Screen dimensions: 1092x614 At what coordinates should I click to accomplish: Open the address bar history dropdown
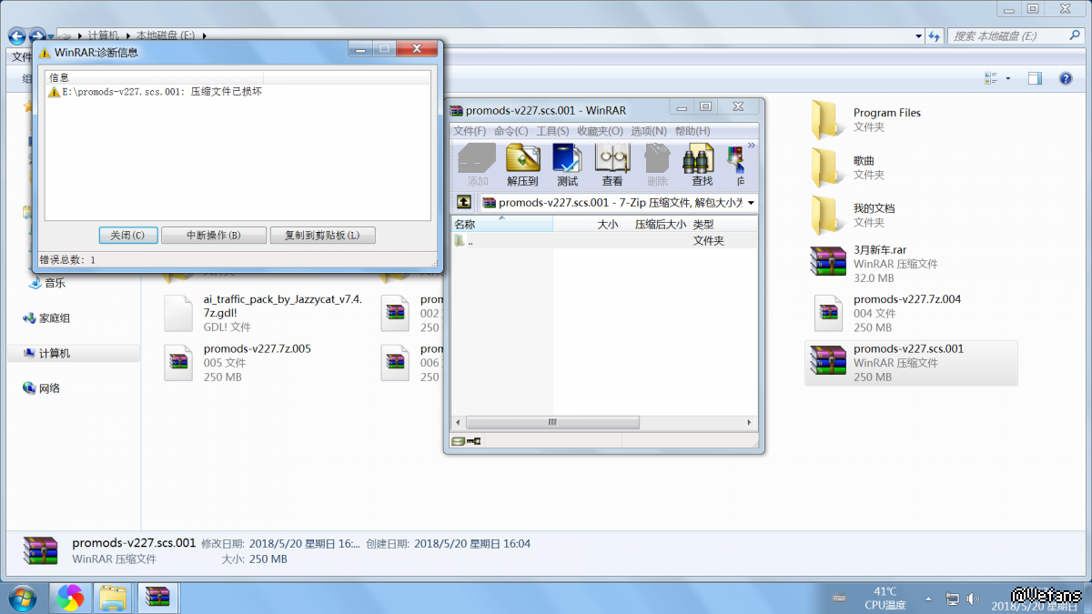coord(918,36)
